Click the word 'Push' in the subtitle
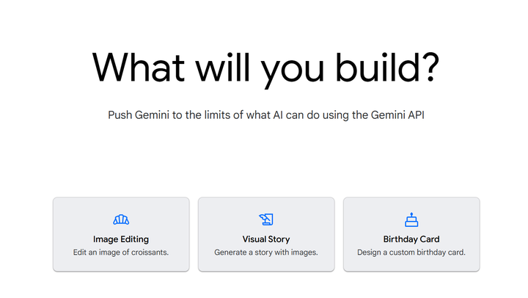This screenshot has height=298, width=528. (120, 115)
